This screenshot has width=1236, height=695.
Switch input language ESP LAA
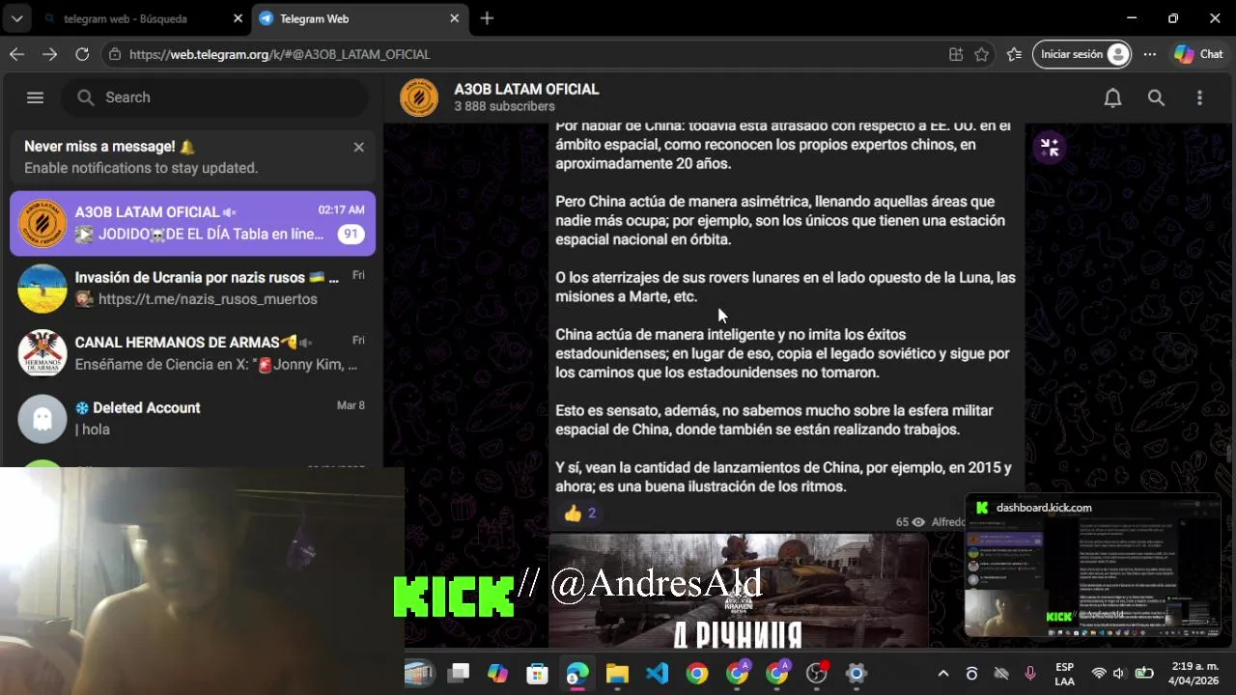(x=1064, y=674)
